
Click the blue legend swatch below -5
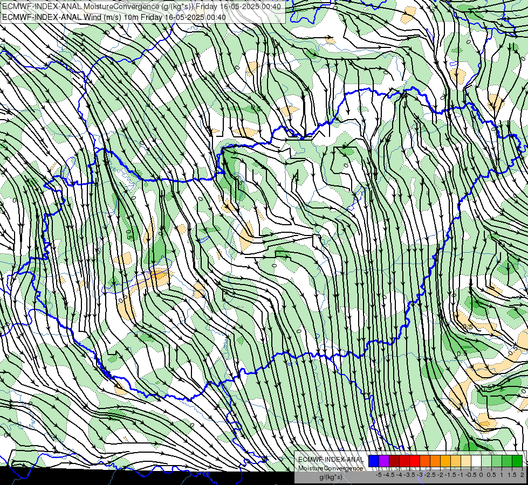pos(374,461)
